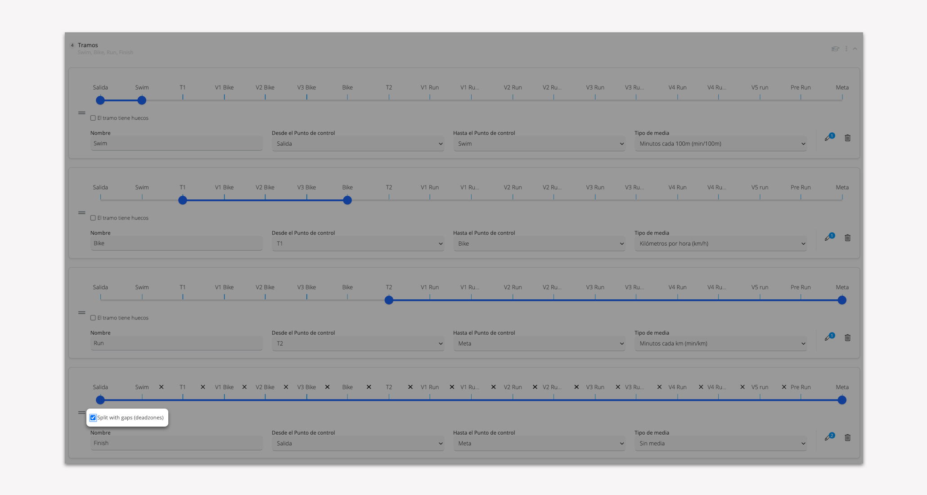Click the Bike end slider handle in Bike split
The image size is (927, 495).
click(347, 200)
